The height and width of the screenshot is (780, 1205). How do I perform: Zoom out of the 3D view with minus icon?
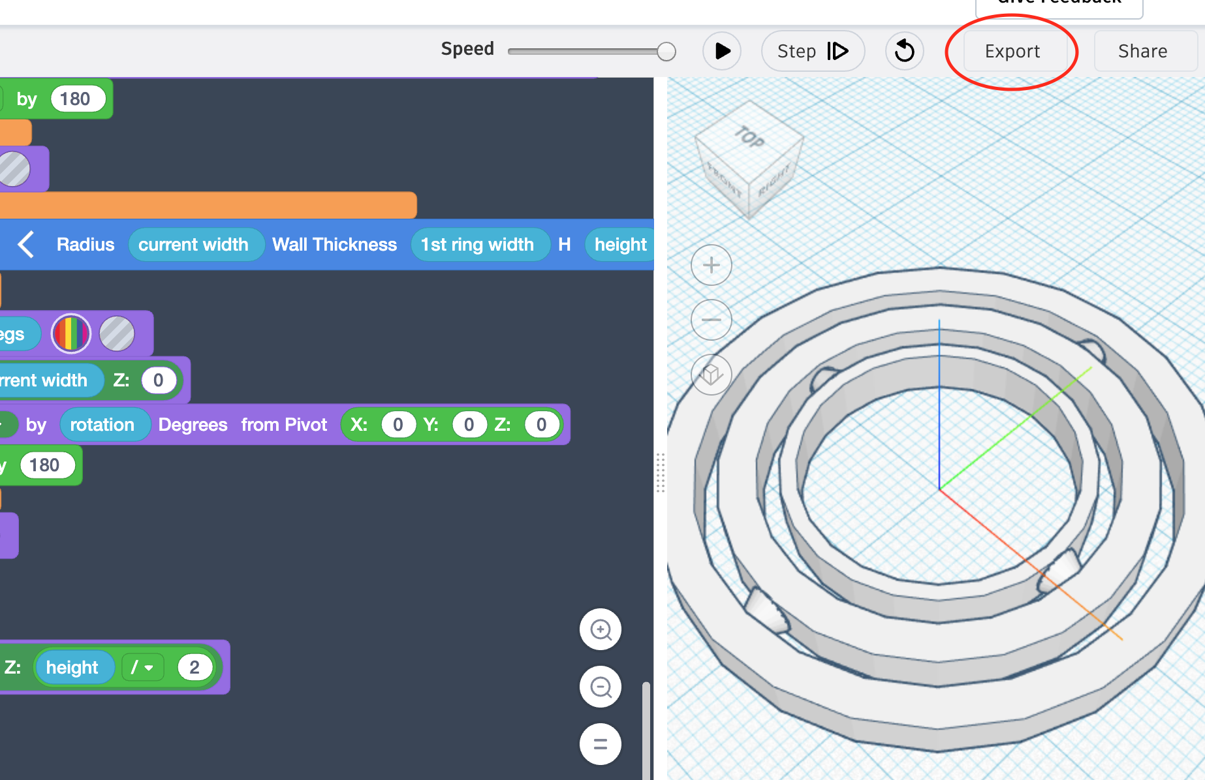(x=711, y=320)
